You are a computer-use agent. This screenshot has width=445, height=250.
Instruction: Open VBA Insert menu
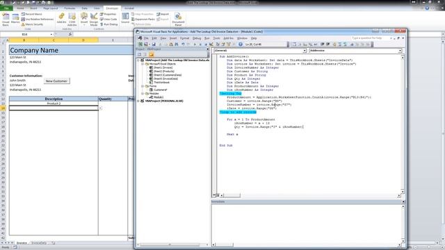tap(173, 38)
